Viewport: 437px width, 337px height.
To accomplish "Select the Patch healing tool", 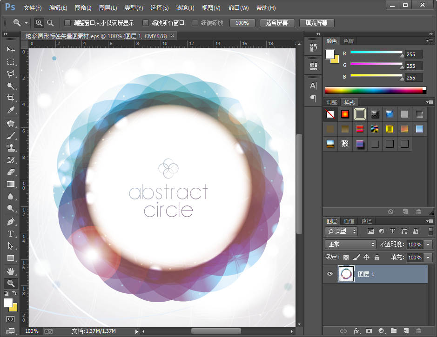I will point(11,124).
